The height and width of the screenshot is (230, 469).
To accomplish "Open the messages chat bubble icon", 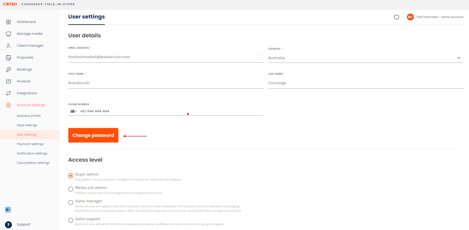I will click(x=396, y=17).
